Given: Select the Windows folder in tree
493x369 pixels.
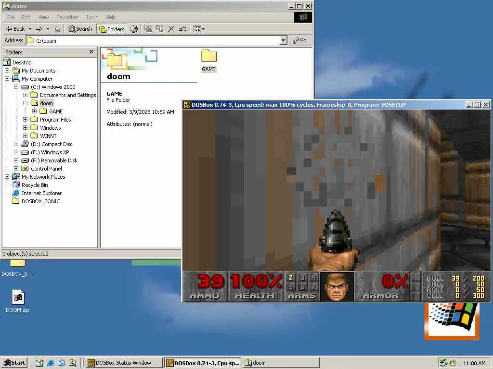Looking at the screenshot, I should [50, 128].
